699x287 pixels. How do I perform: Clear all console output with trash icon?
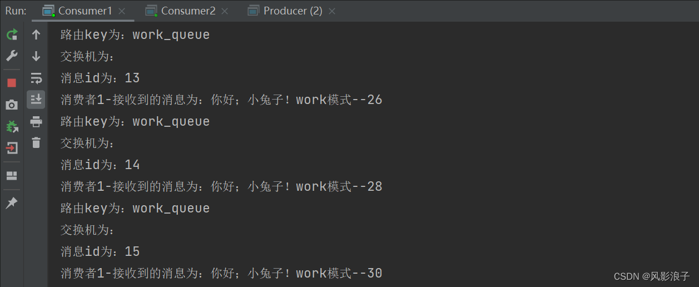(36, 143)
